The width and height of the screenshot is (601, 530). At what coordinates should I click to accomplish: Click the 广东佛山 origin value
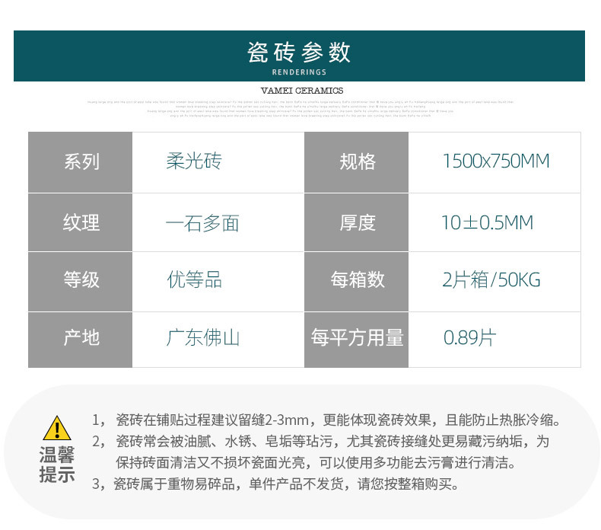point(203,338)
